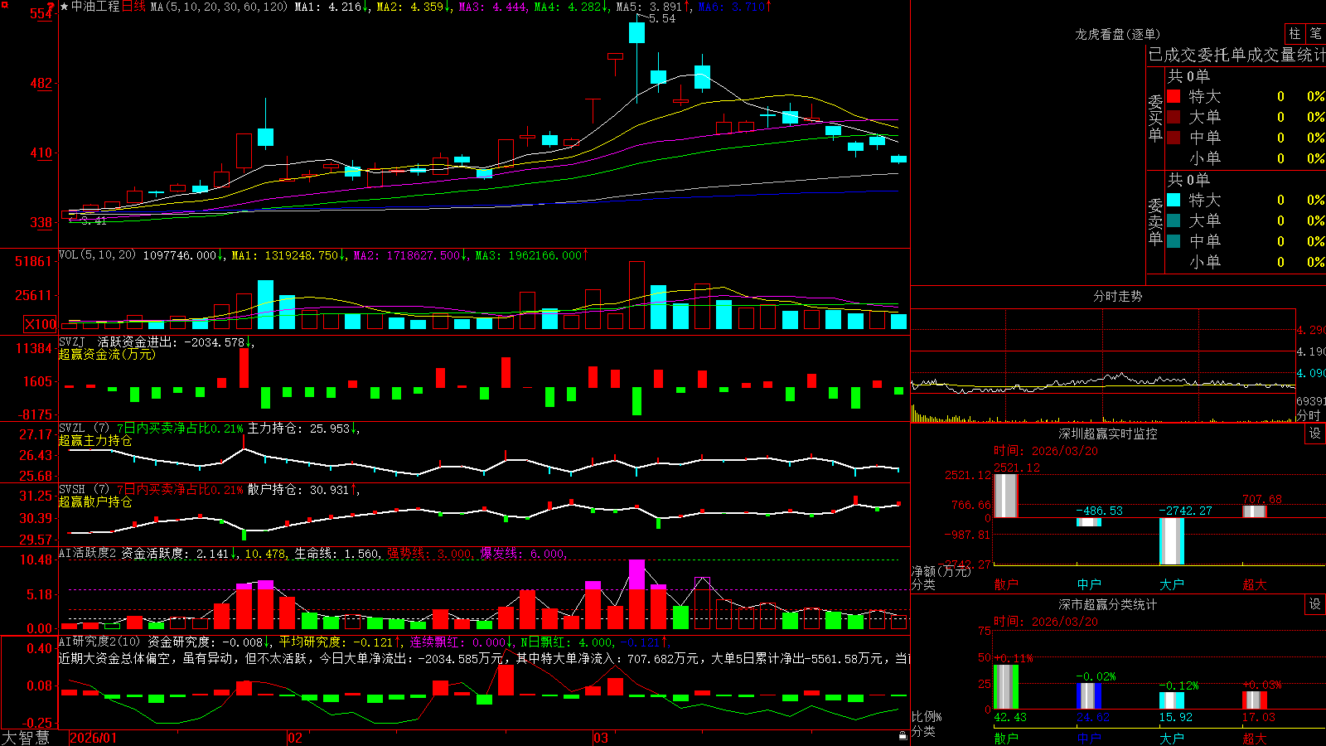Click the 2026/01 date marker on timeline
Image resolution: width=1326 pixels, height=746 pixels.
(x=94, y=738)
